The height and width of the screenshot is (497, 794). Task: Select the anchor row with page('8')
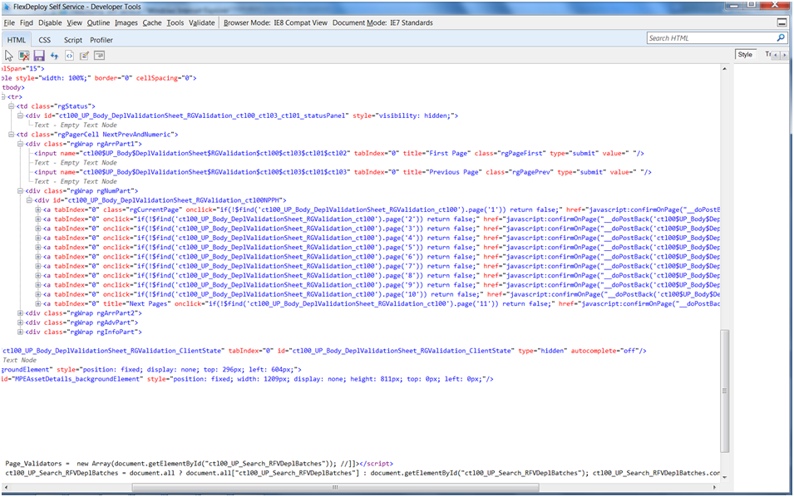[x=382, y=275]
